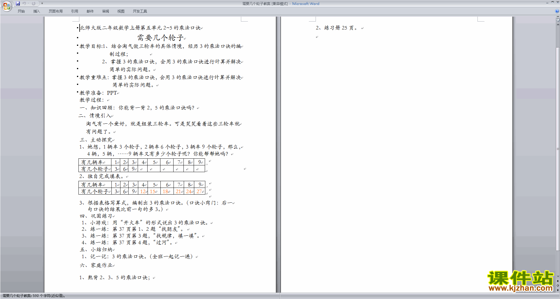560x299 pixels.
Task: Click the vertical scrollbar up arrow
Action: pyautogui.click(x=558, y=24)
